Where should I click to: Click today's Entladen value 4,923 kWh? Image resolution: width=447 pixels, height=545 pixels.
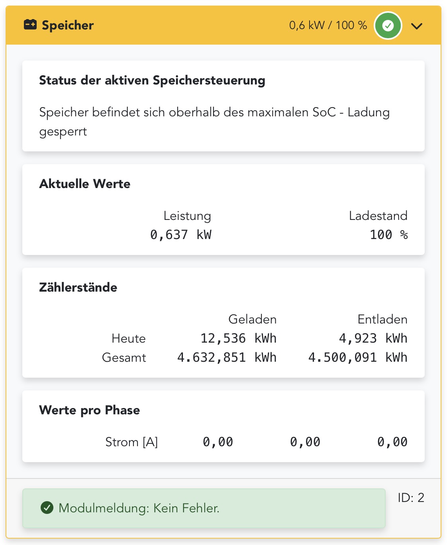point(373,338)
